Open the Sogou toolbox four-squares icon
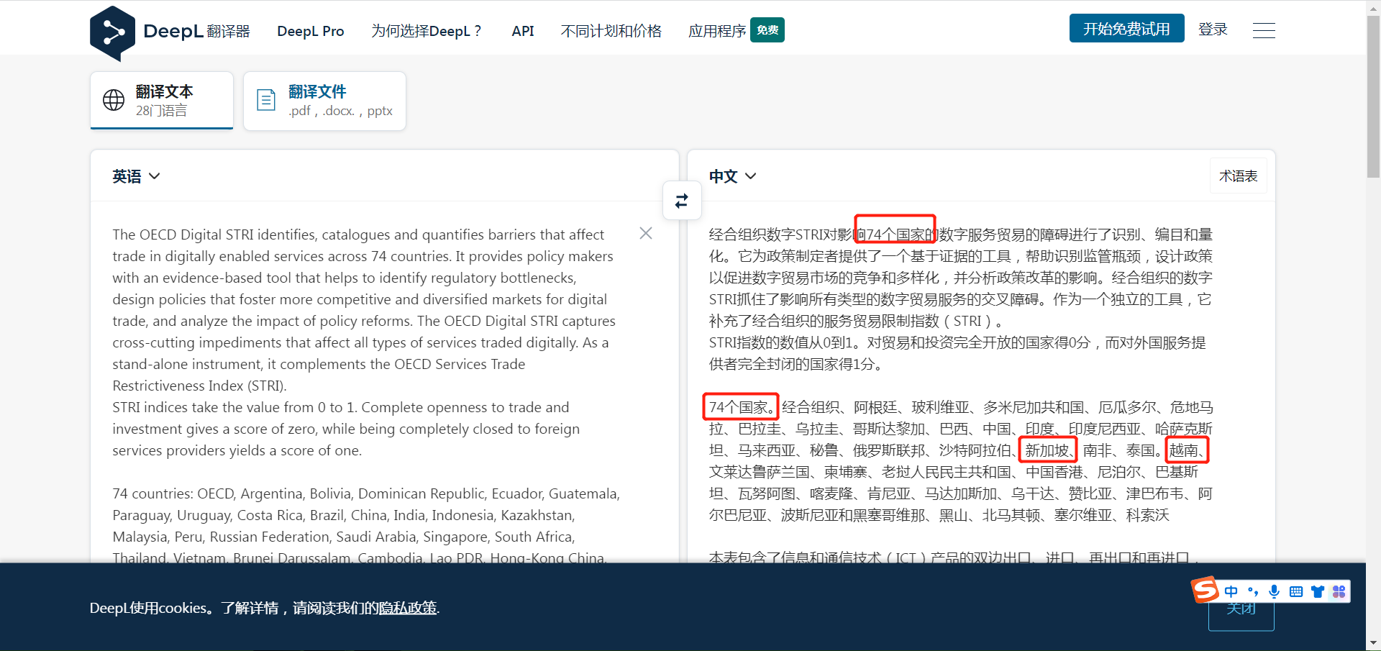 pyautogui.click(x=1339, y=591)
